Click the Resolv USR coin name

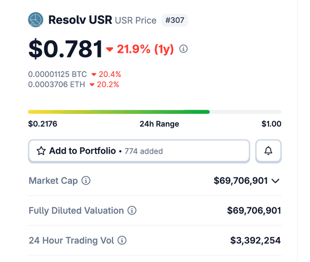click(x=80, y=20)
